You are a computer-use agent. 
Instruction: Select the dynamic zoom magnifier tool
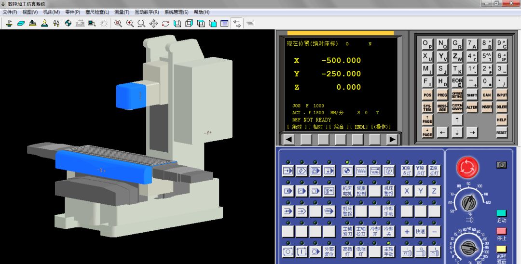tap(141, 23)
